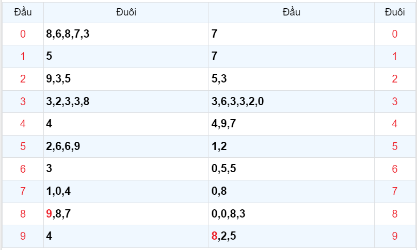Click the cell containing 0,8
The image size is (417, 250).
[x=219, y=191]
